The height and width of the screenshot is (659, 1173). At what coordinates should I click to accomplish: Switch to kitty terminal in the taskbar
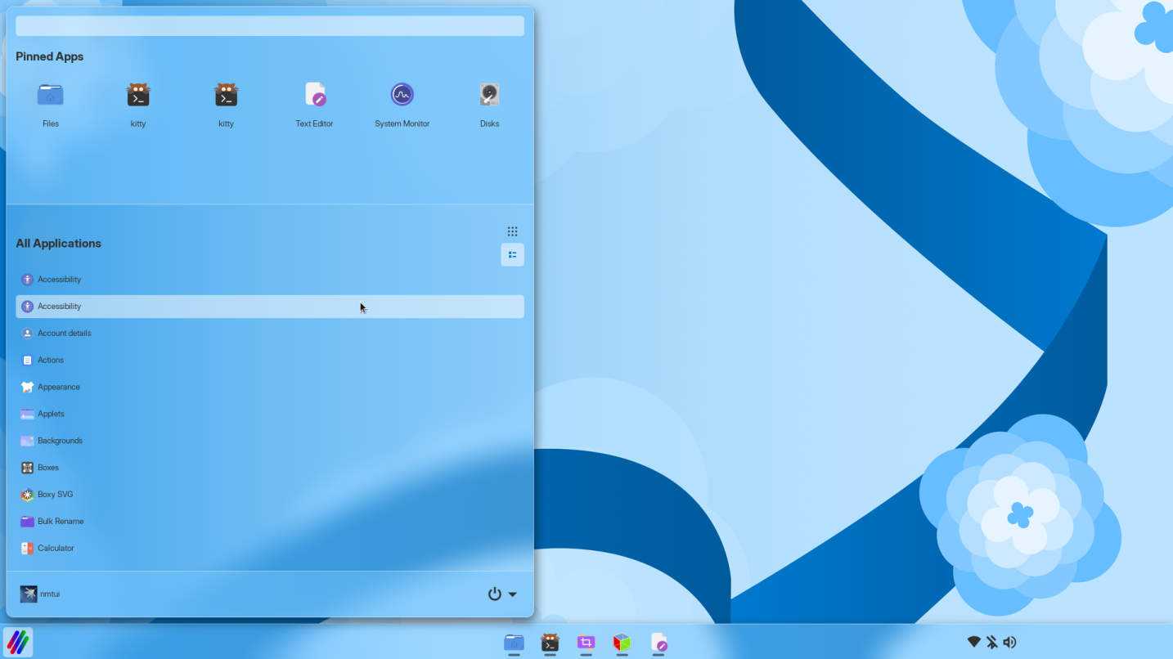550,643
